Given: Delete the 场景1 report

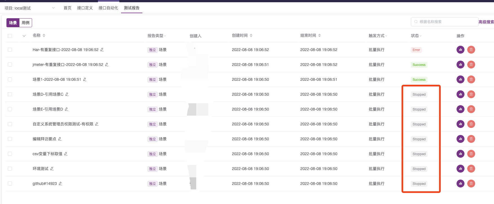Looking at the screenshot, I should point(471,79).
